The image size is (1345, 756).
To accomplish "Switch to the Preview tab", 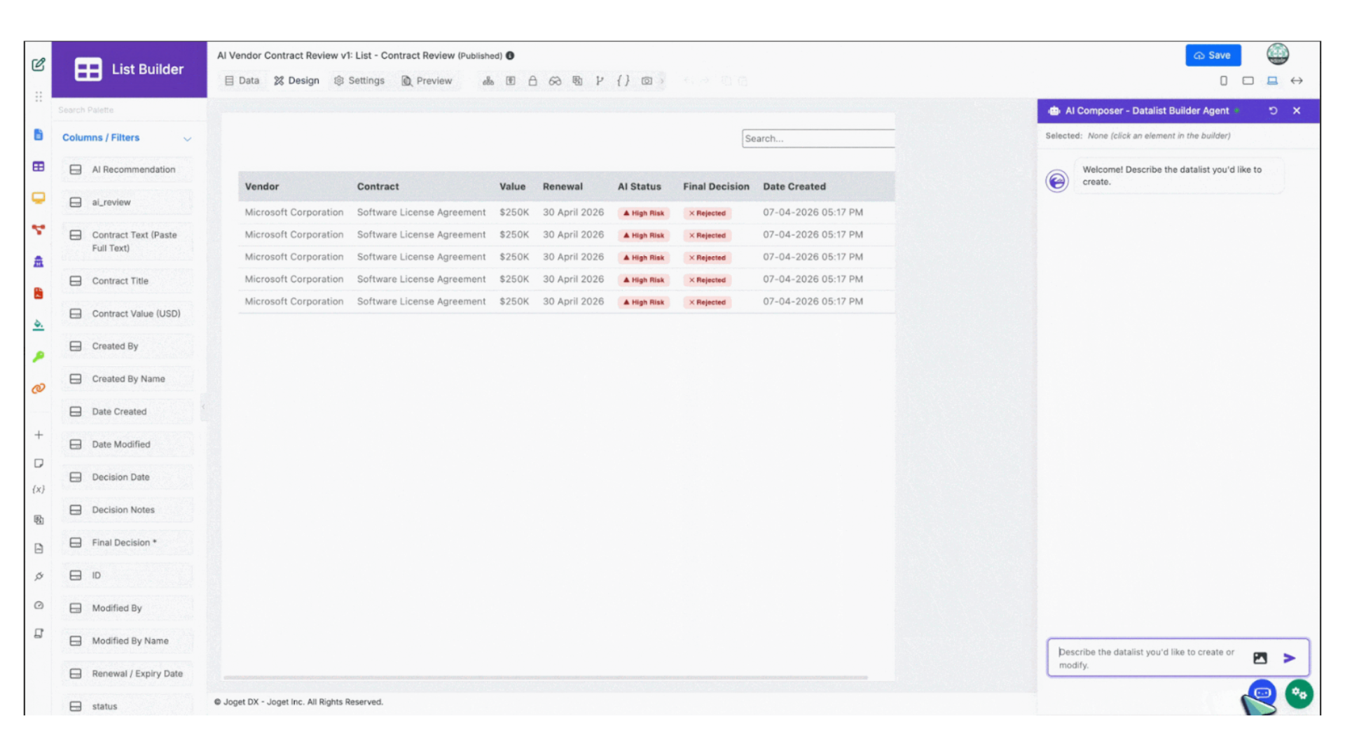I will click(427, 80).
